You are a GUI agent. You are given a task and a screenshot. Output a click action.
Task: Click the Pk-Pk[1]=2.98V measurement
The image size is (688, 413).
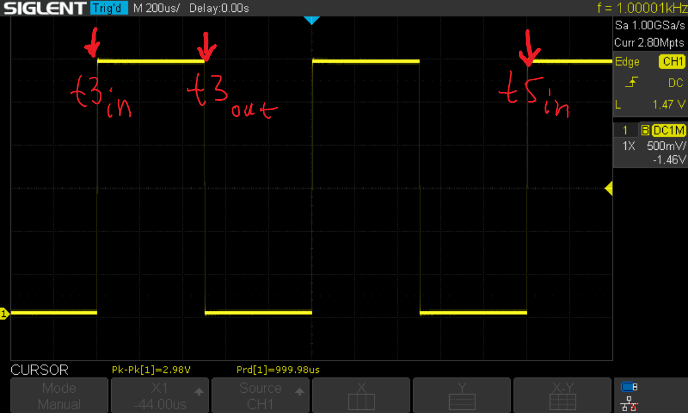pyautogui.click(x=151, y=369)
